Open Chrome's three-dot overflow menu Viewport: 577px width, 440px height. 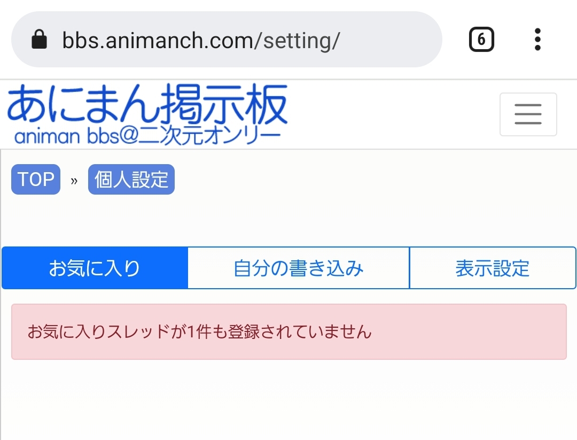[537, 40]
